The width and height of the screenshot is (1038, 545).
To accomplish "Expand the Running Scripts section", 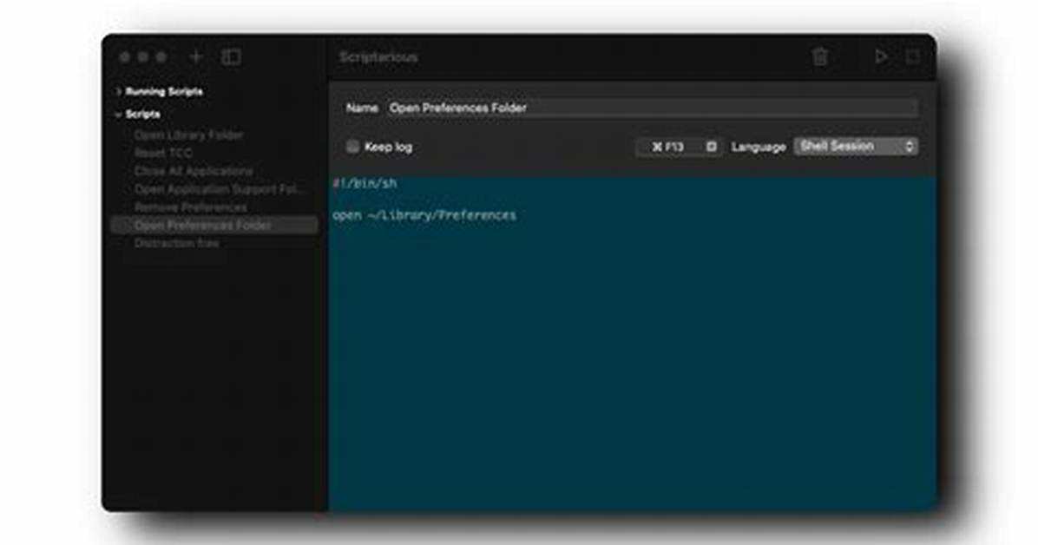I will (x=118, y=91).
